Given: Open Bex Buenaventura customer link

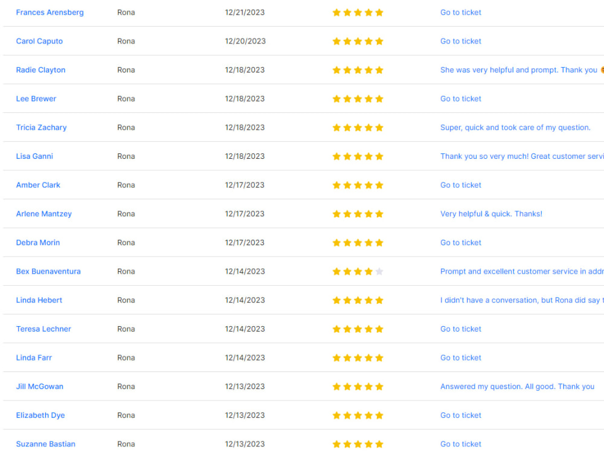Looking at the screenshot, I should point(48,272).
